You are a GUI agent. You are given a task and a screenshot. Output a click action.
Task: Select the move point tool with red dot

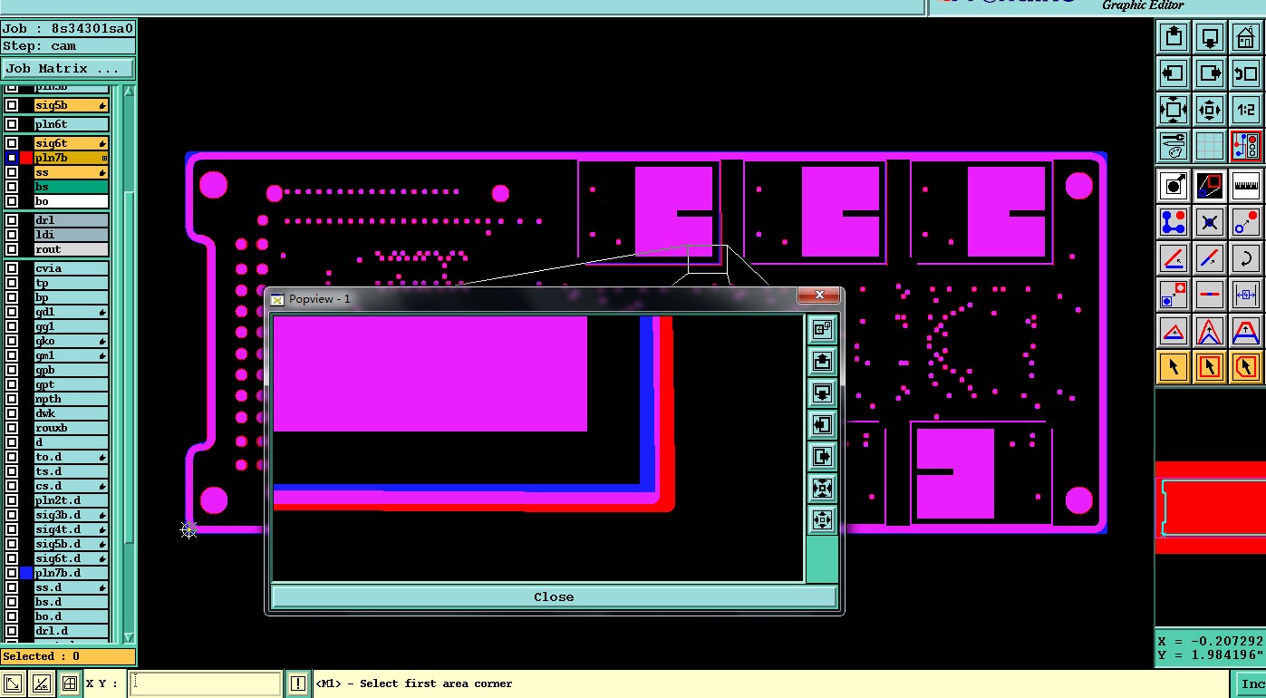click(x=1246, y=222)
